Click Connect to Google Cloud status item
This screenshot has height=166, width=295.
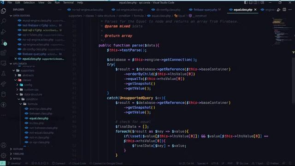click(x=106, y=163)
